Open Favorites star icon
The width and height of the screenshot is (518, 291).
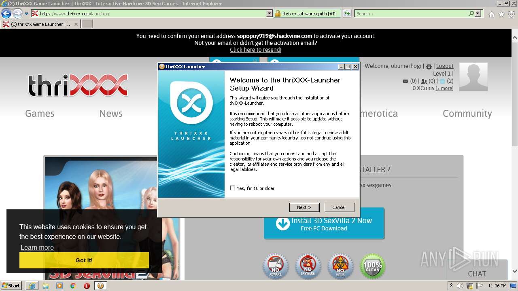(502, 14)
